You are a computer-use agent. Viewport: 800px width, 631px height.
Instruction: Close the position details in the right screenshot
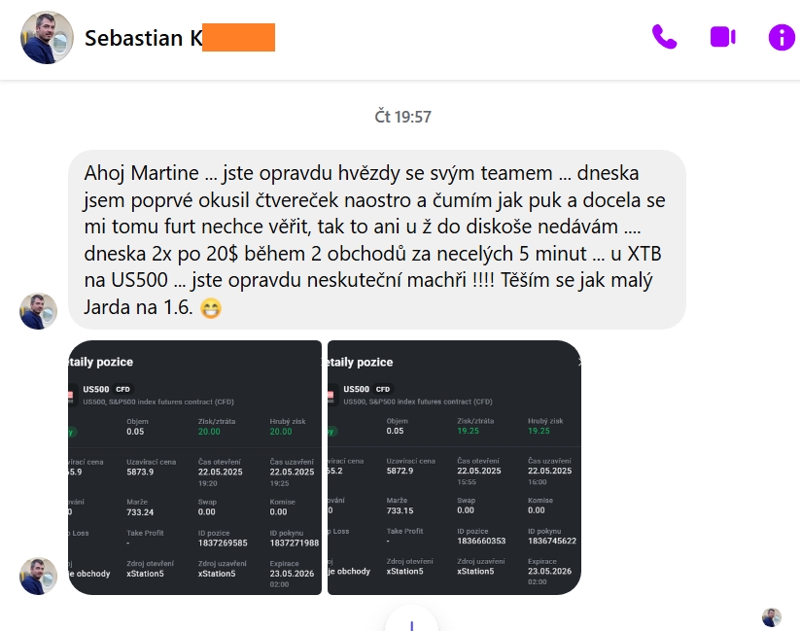click(x=579, y=362)
